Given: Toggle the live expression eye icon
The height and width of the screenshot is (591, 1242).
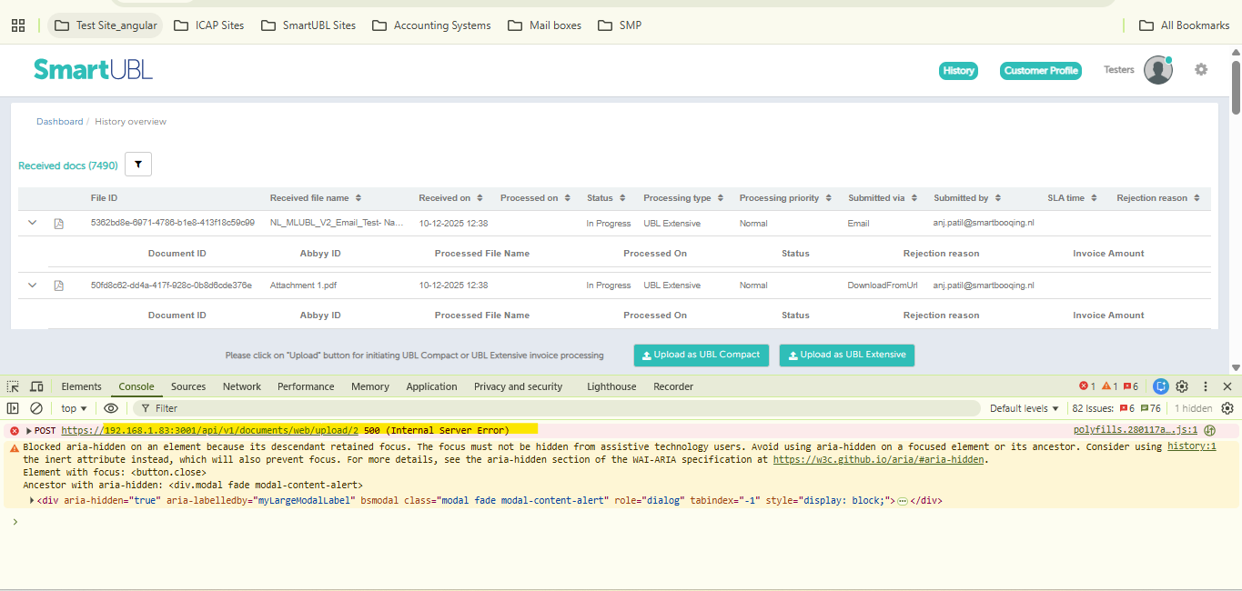Looking at the screenshot, I should click(111, 408).
